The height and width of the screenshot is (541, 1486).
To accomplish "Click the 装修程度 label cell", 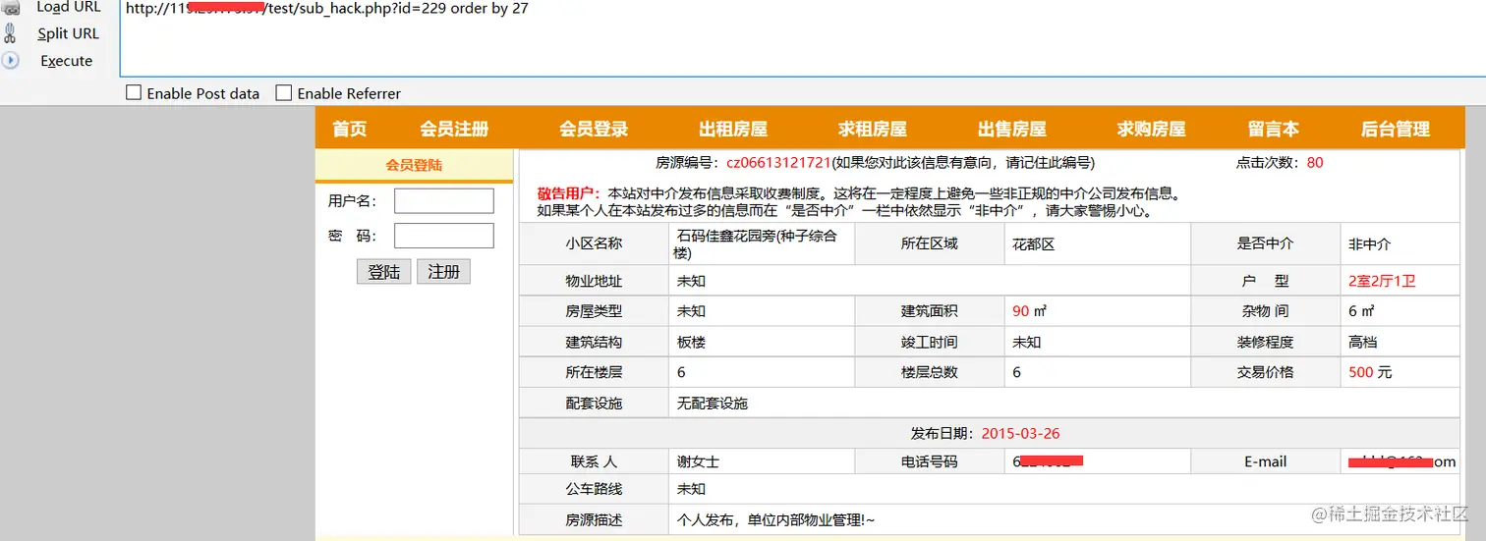I will click(x=1266, y=343).
